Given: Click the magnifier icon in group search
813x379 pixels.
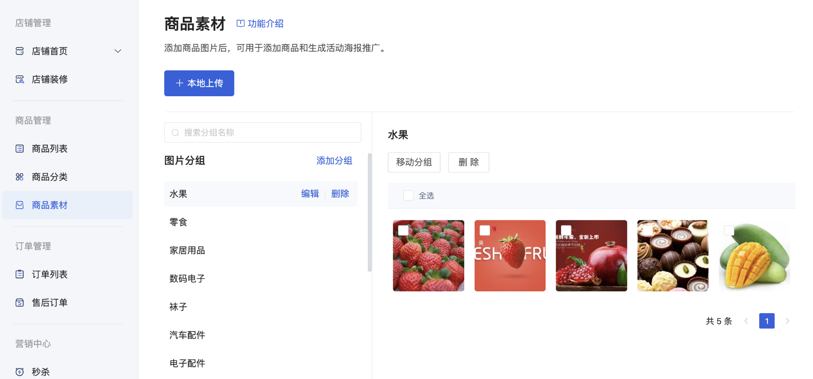Looking at the screenshot, I should [176, 132].
